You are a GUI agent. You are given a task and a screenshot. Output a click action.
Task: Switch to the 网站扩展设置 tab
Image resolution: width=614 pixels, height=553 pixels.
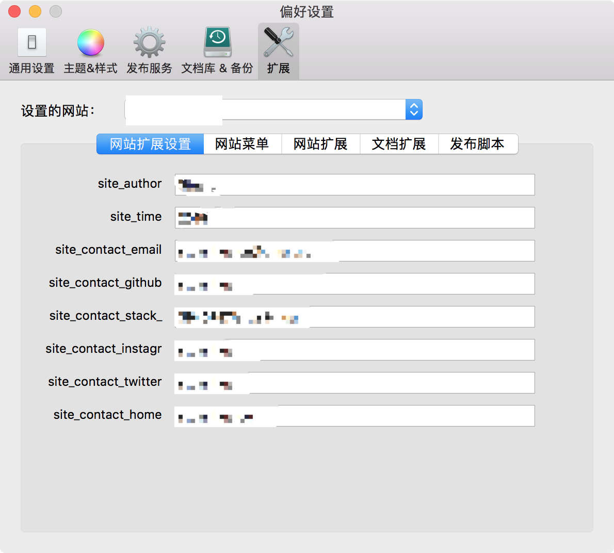pyautogui.click(x=150, y=144)
